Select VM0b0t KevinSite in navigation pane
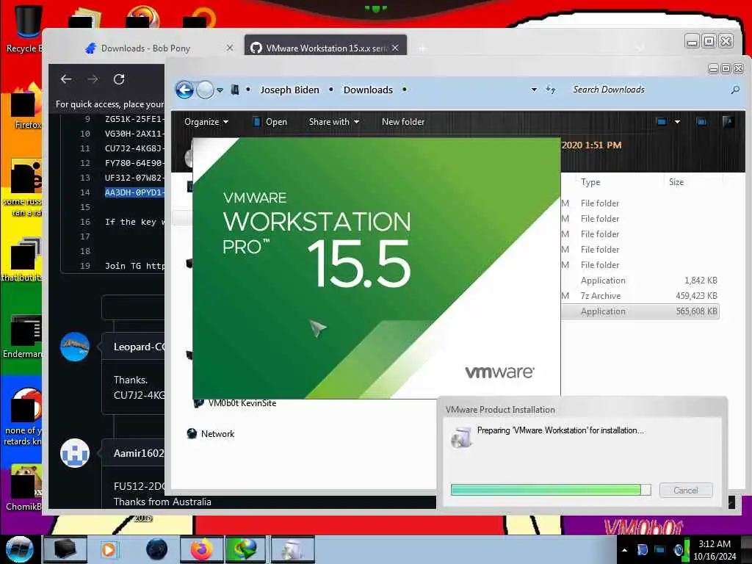 click(x=235, y=403)
